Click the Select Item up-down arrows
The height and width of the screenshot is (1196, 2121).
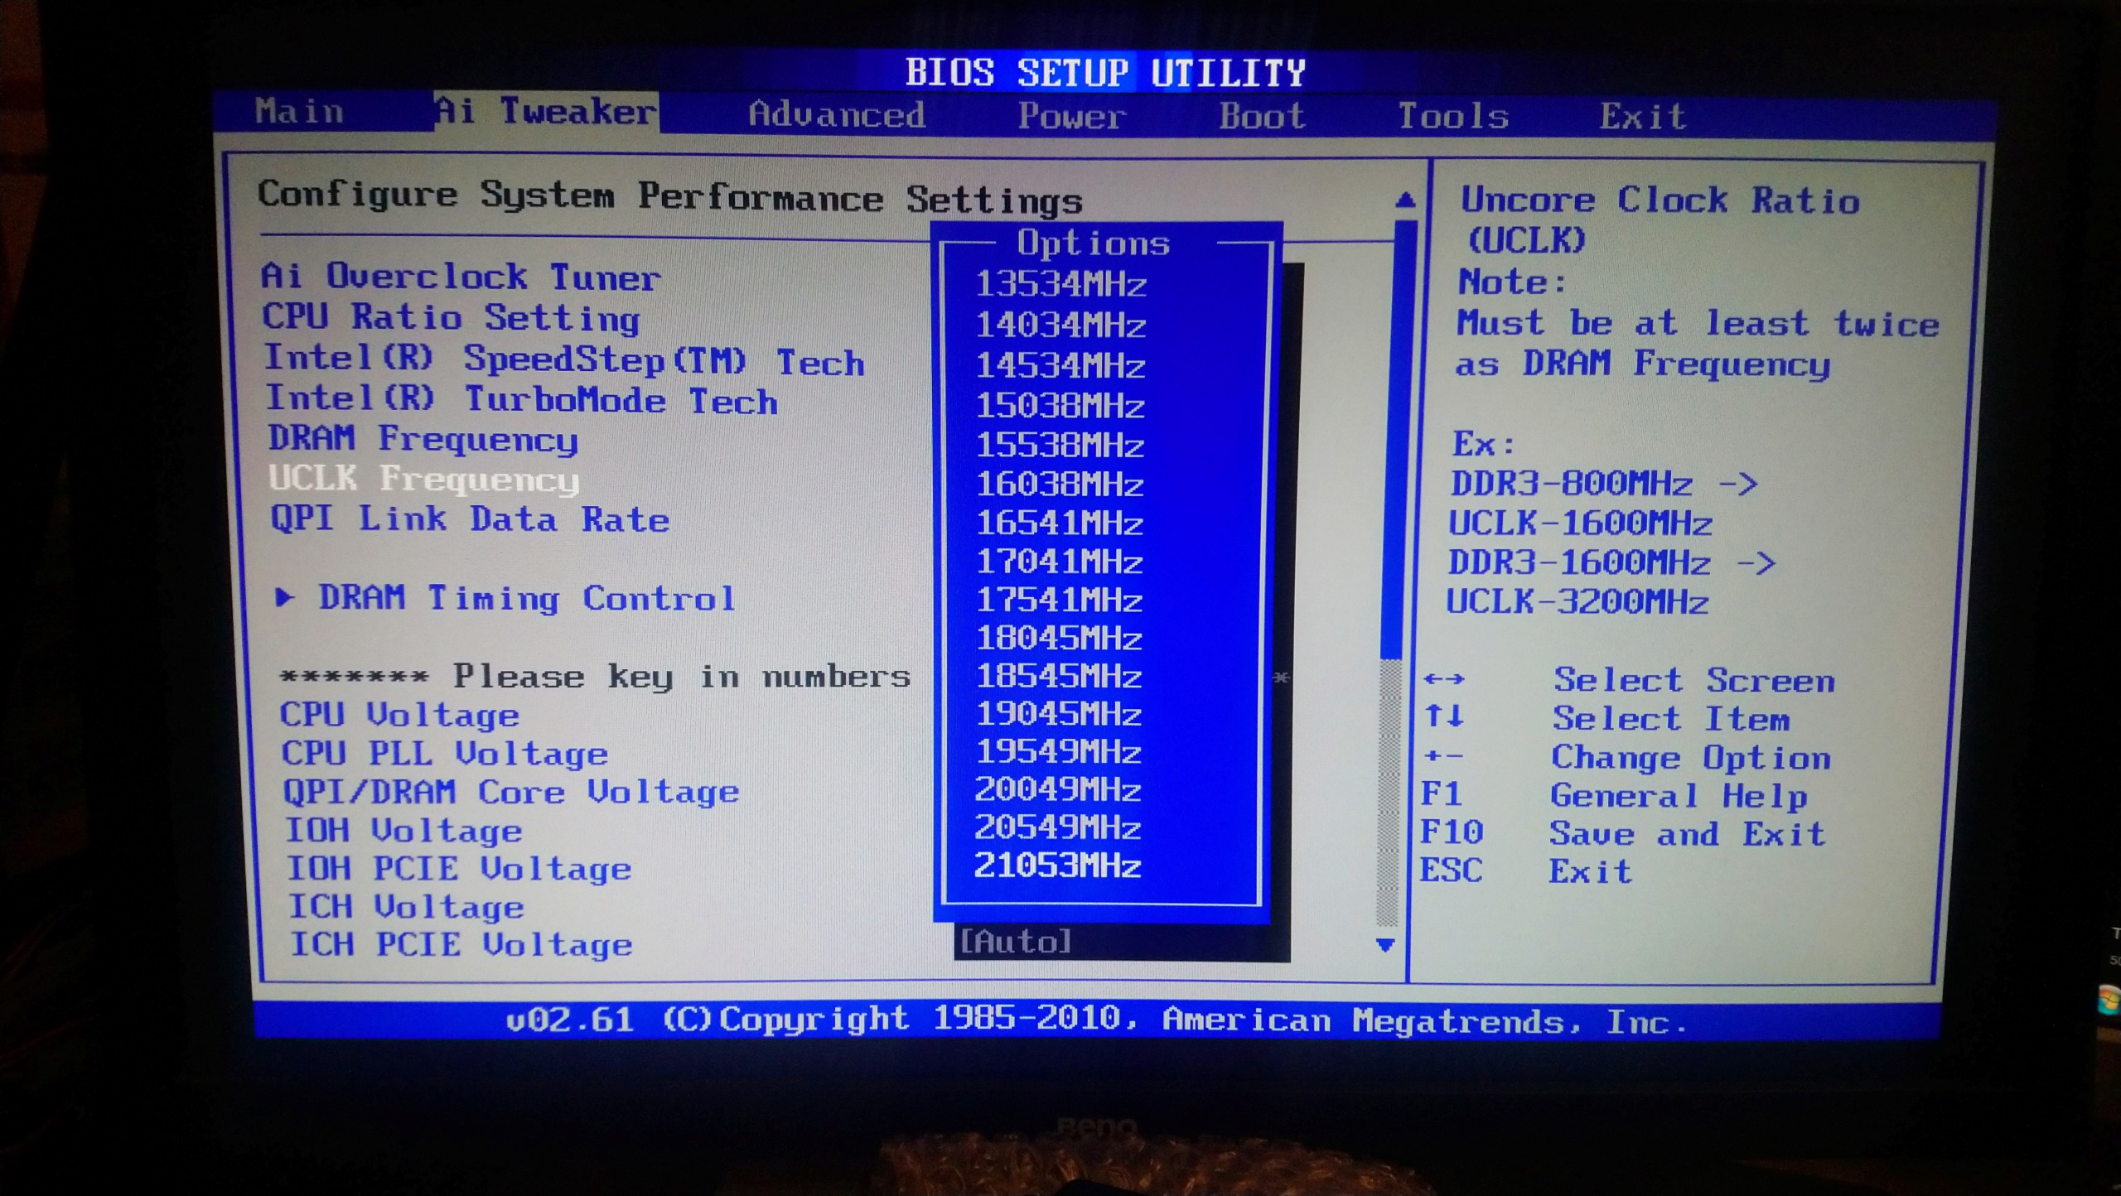(x=1443, y=716)
